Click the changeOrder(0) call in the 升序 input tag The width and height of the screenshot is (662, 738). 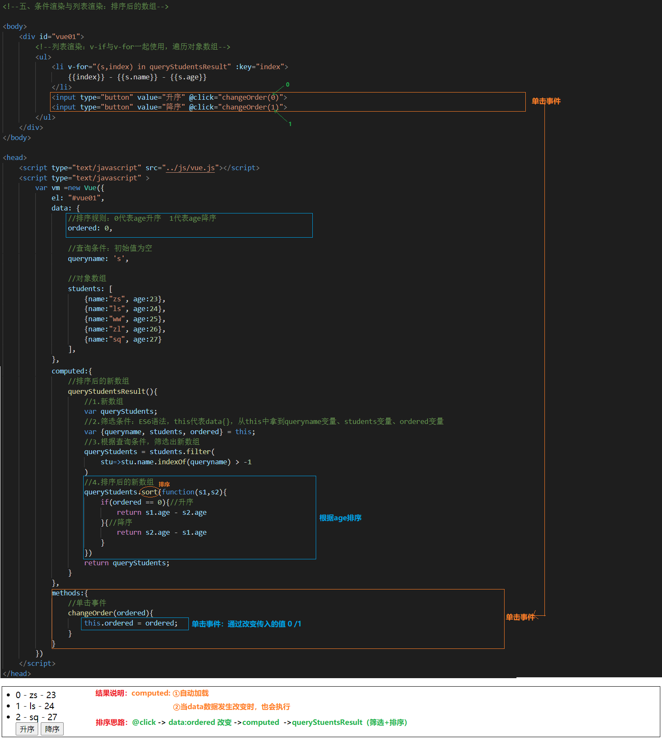(x=250, y=98)
